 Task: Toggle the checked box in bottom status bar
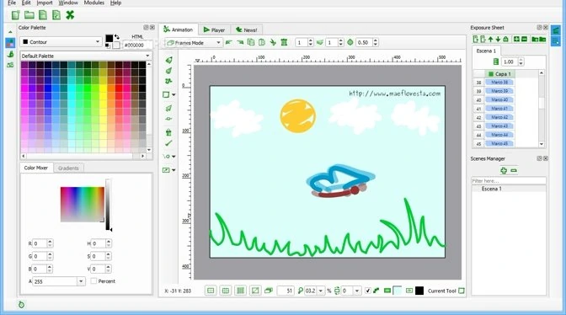[x=368, y=291]
